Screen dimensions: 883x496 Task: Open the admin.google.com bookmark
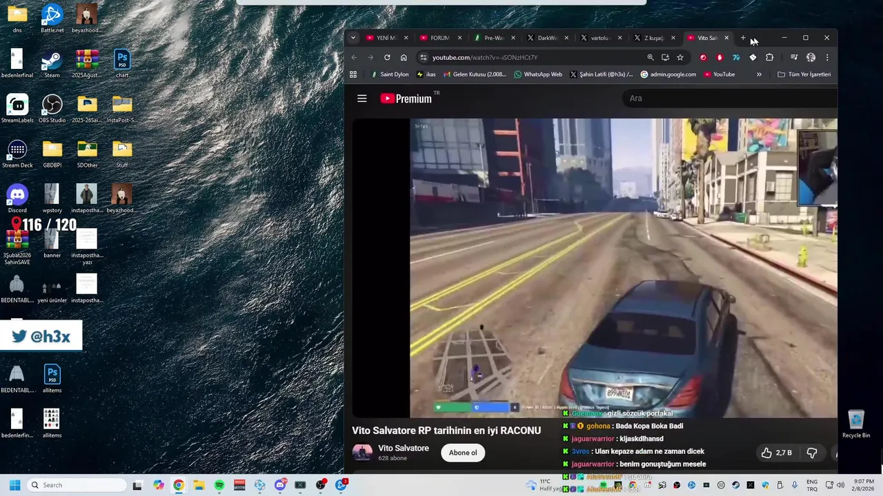pos(668,74)
